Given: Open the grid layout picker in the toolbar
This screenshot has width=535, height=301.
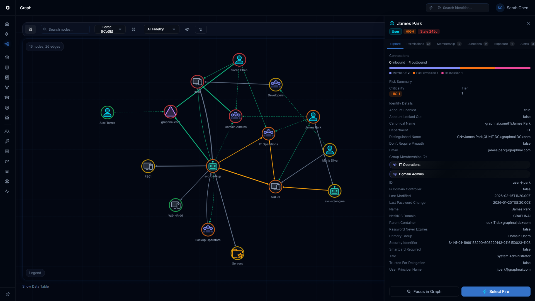Looking at the screenshot, I should (30, 29).
